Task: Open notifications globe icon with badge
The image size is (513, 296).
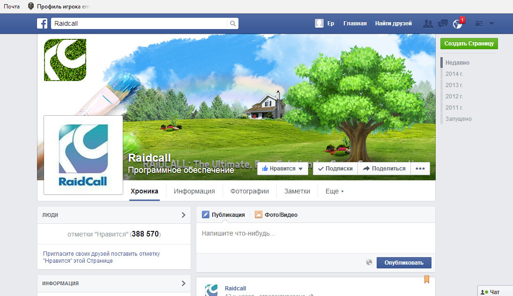Action: [x=458, y=23]
